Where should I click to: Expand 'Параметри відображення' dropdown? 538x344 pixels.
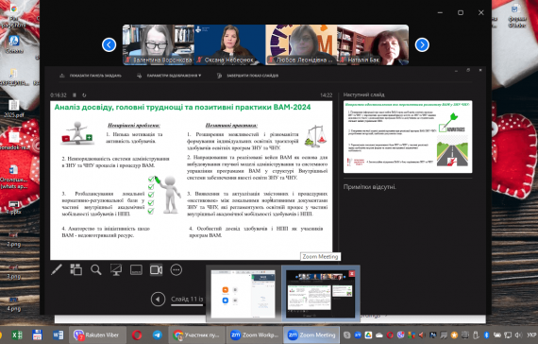pyautogui.click(x=169, y=76)
